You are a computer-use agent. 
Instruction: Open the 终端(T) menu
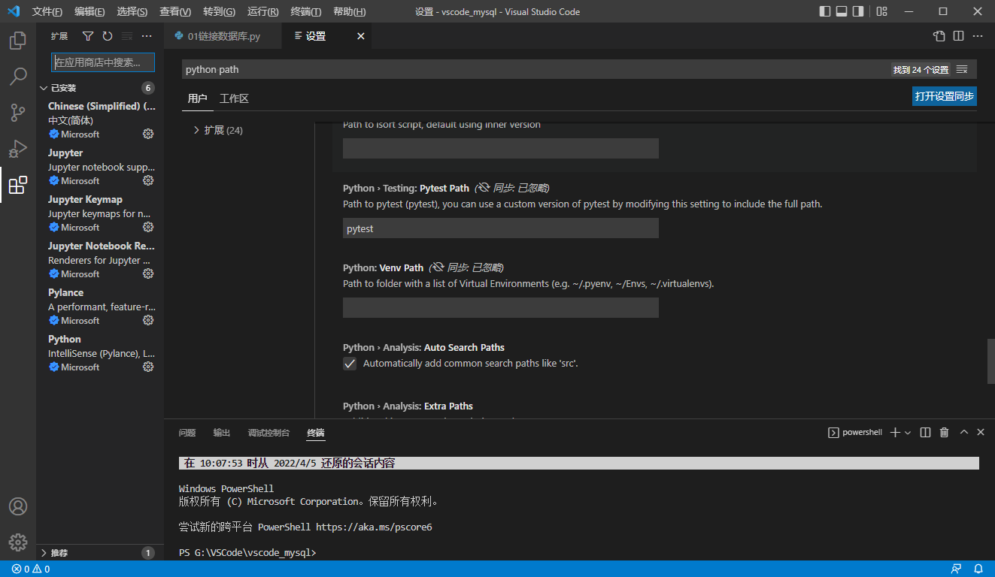coord(306,11)
